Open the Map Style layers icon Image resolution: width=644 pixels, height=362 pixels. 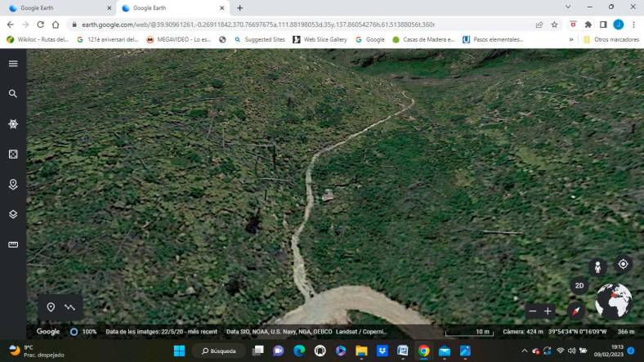13,215
